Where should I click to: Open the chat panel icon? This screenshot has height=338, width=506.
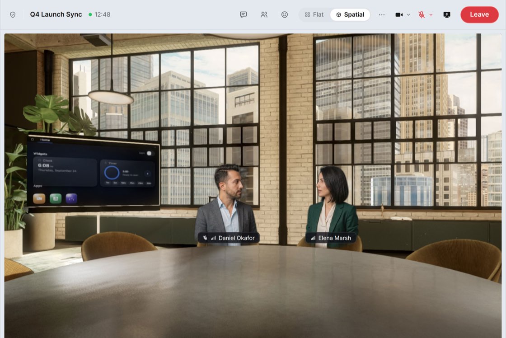(244, 14)
